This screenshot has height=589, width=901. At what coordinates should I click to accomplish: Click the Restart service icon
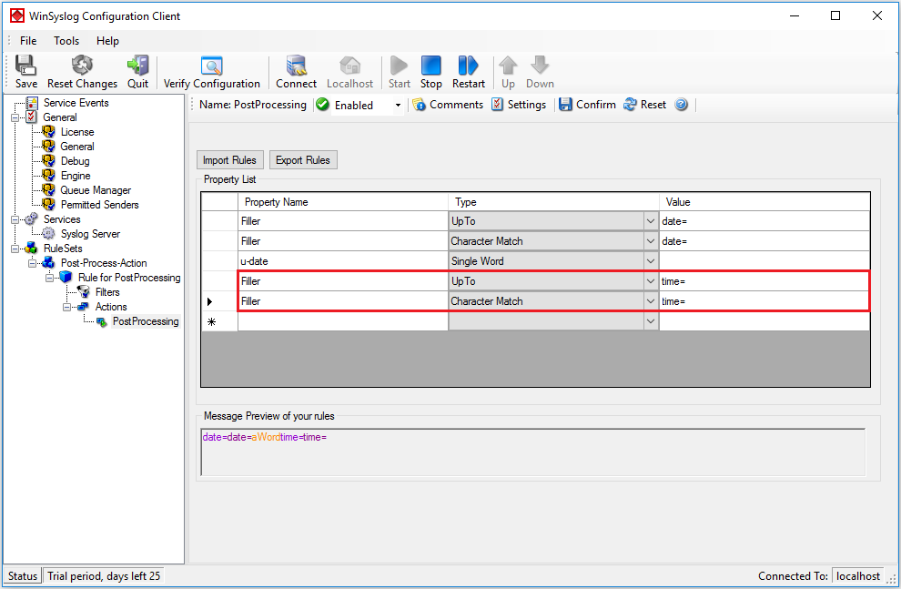point(469,66)
